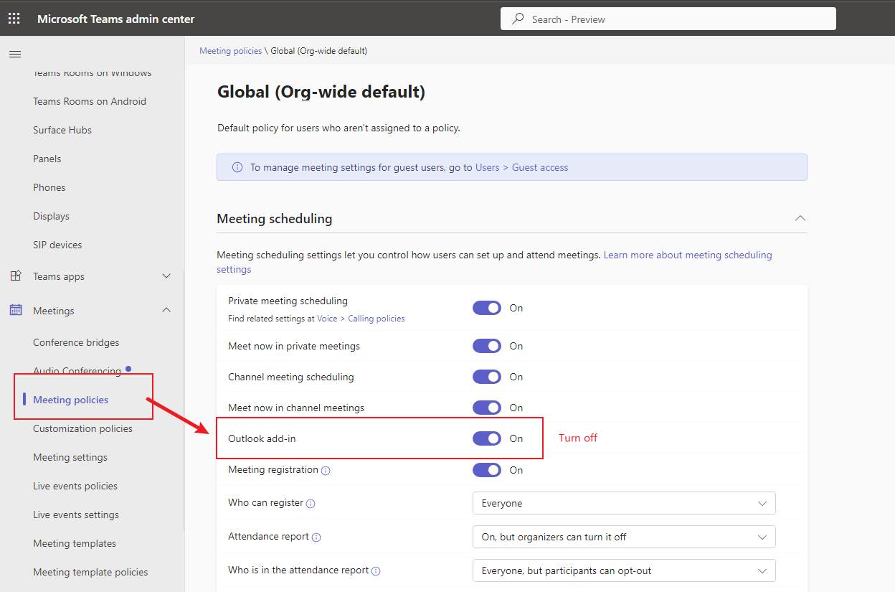Collapse the Meeting scheduling section chevron
895x592 pixels.
(x=800, y=218)
